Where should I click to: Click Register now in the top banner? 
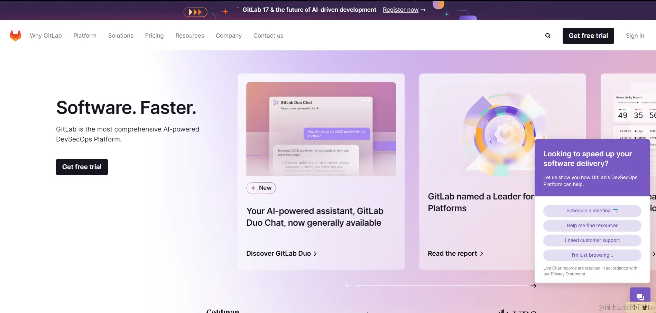[x=400, y=10]
